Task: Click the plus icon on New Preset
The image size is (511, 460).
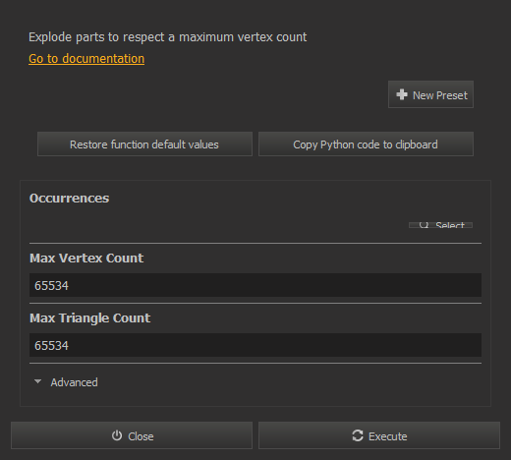Action: pos(402,94)
